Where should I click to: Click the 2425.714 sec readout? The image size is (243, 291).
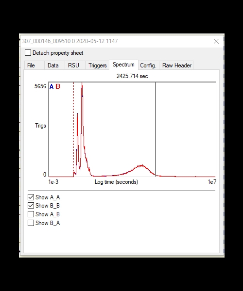coord(132,76)
